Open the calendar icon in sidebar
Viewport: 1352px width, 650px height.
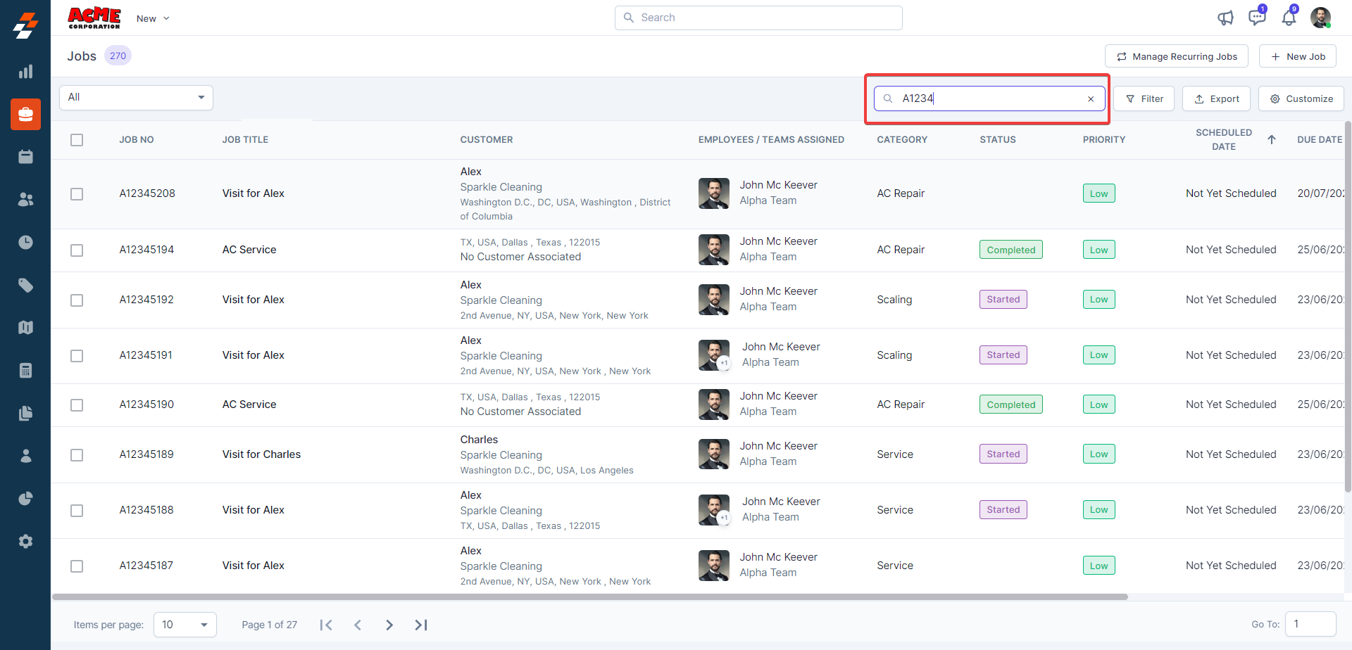click(25, 157)
